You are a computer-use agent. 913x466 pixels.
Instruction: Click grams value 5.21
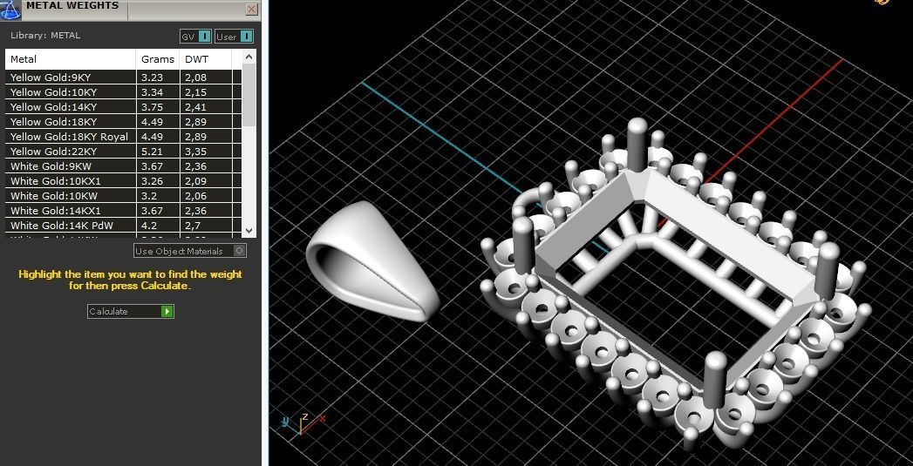click(152, 152)
